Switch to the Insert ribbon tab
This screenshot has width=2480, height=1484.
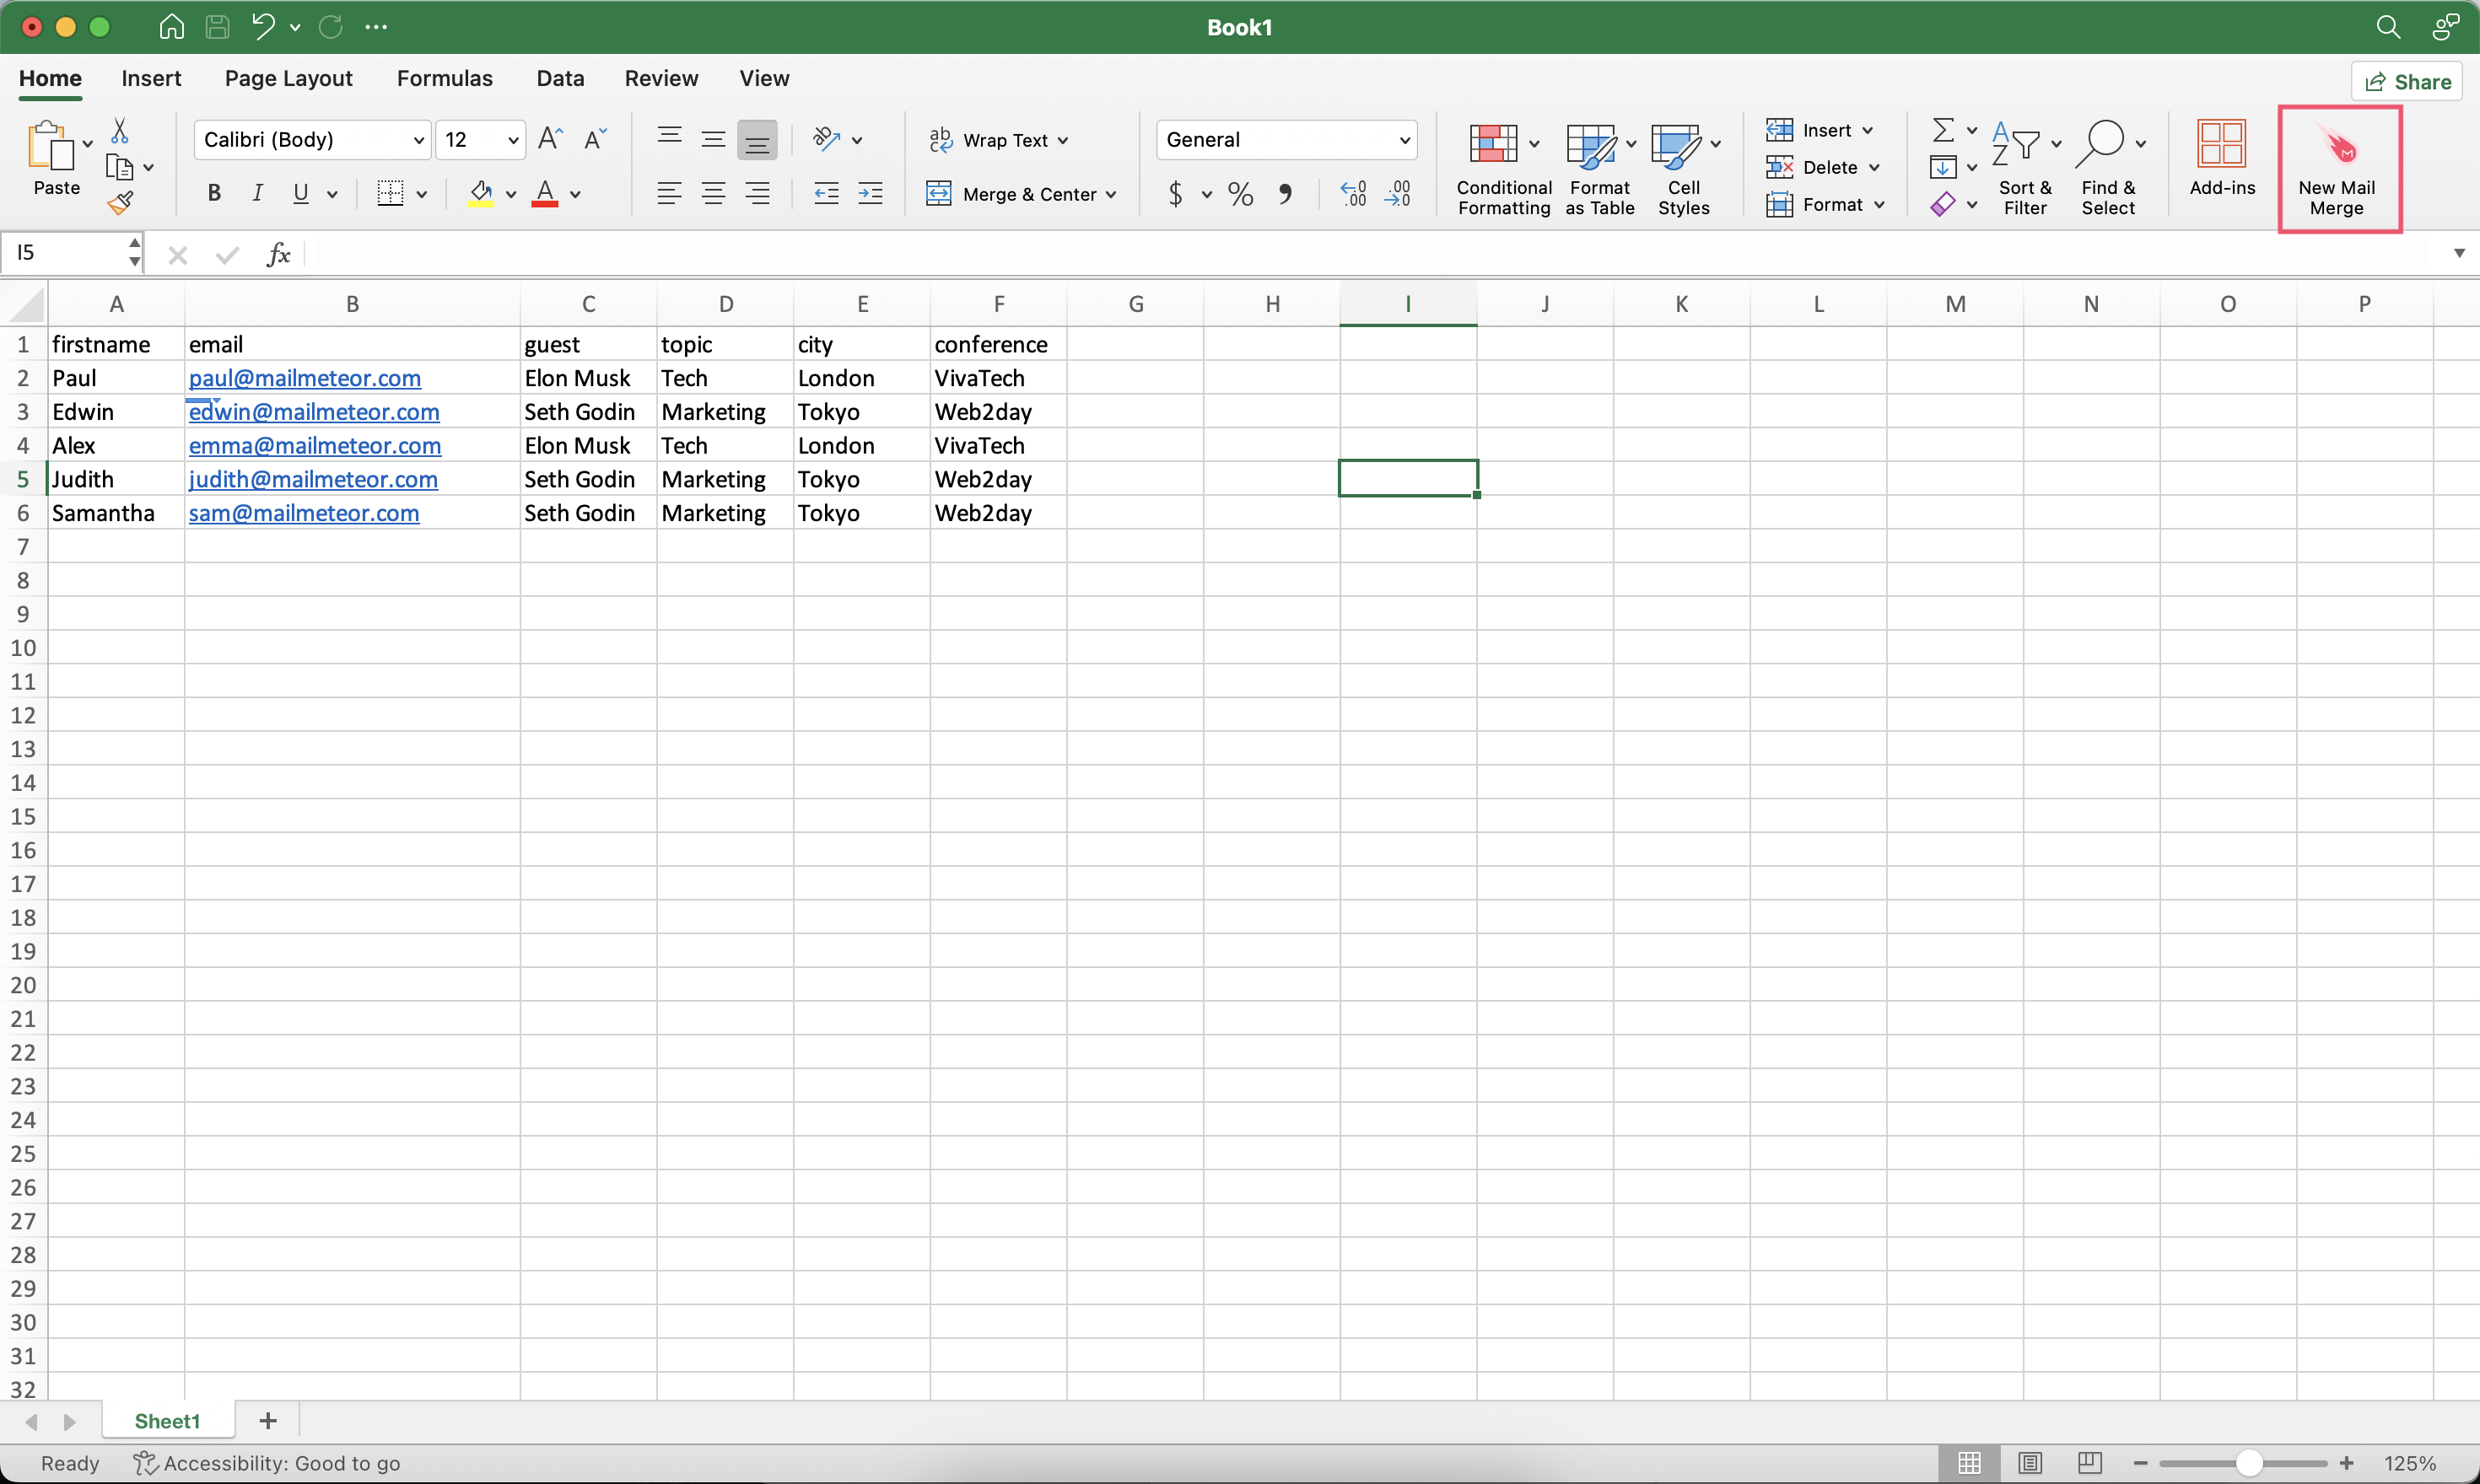[151, 78]
